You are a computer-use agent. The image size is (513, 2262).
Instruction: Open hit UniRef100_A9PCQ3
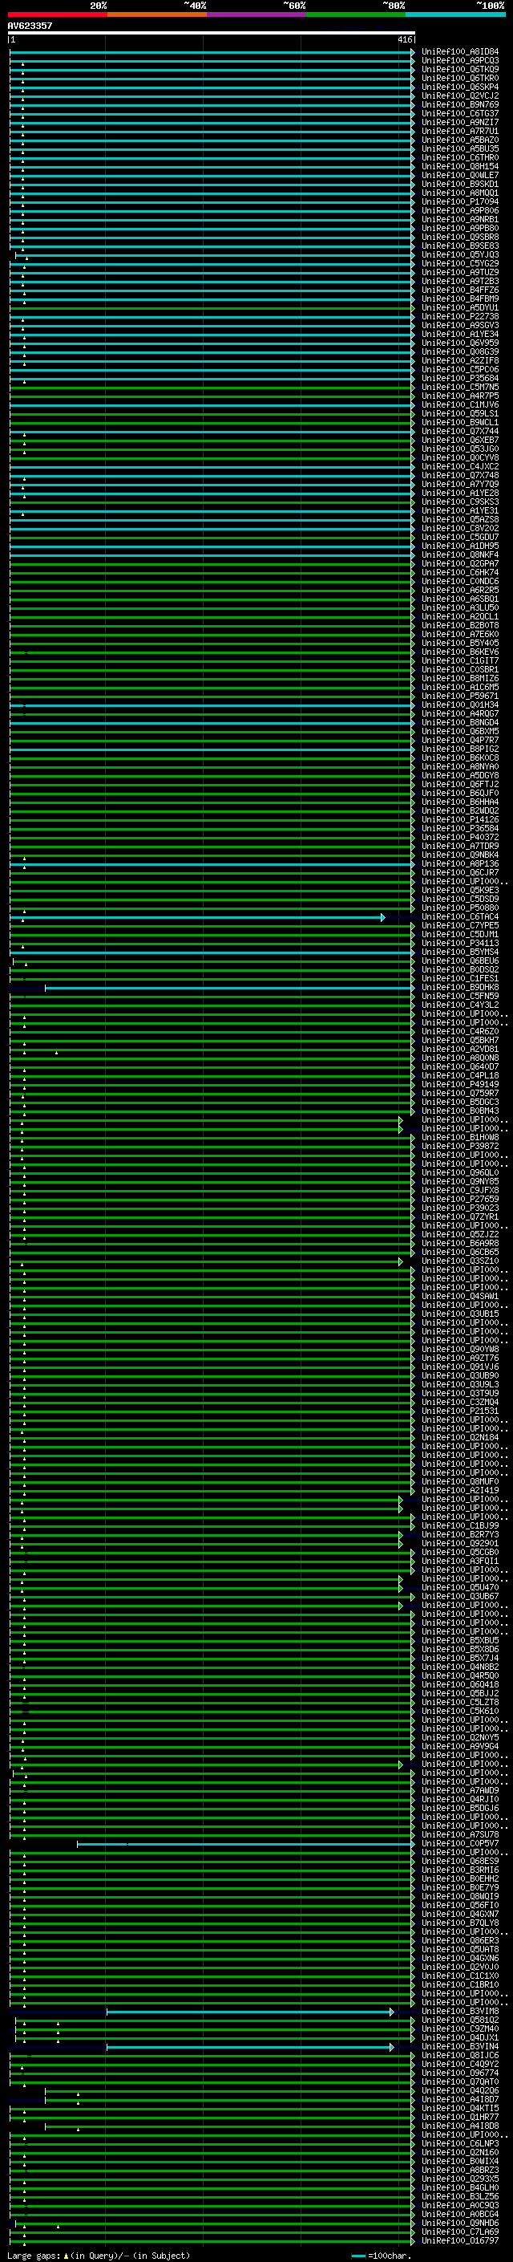[x=460, y=61]
